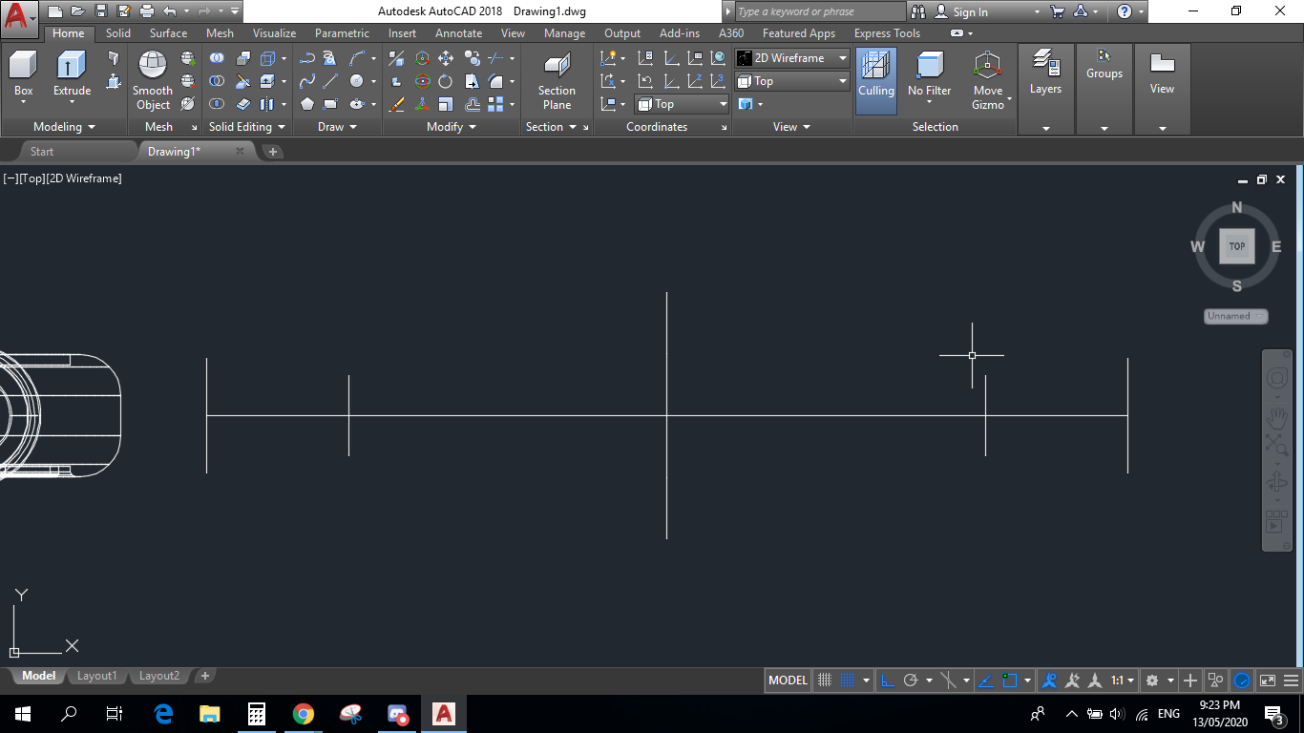
Task: Expand the Solid Editing panel
Action: [x=247, y=127]
